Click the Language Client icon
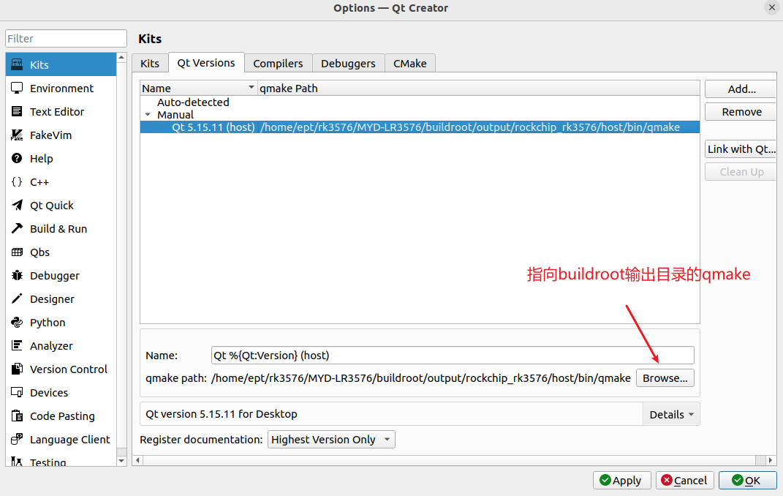 point(17,439)
